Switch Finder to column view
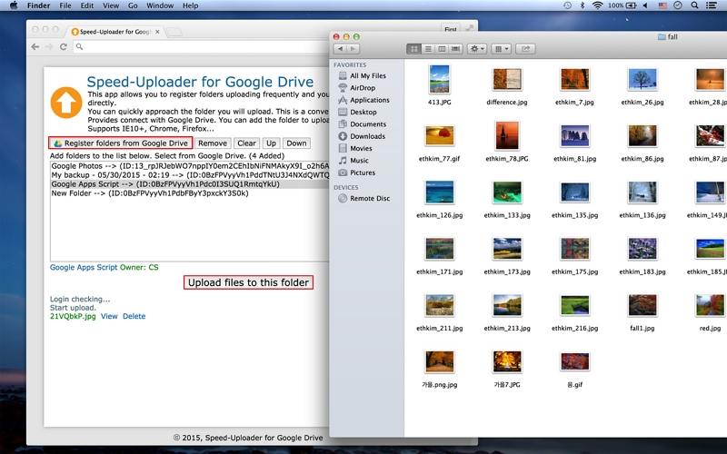This screenshot has height=454, width=727. (x=442, y=48)
